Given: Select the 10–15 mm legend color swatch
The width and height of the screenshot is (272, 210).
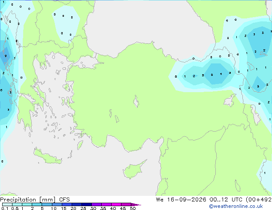Looking at the screenshot, I should [x=57, y=204].
